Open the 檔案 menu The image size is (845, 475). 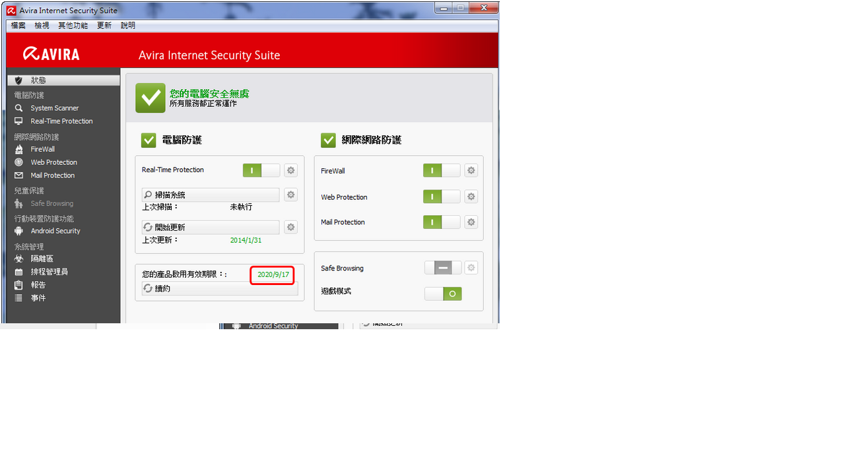tap(18, 26)
